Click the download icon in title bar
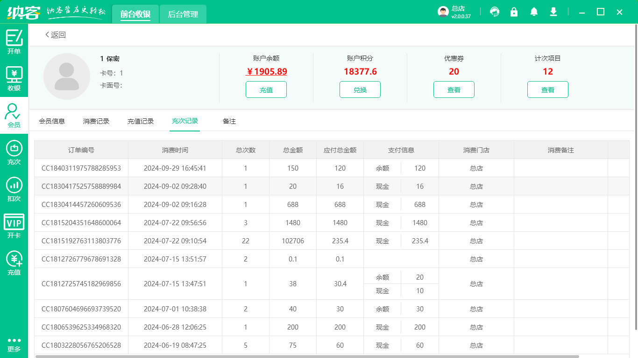This screenshot has height=358, width=638. click(x=553, y=12)
